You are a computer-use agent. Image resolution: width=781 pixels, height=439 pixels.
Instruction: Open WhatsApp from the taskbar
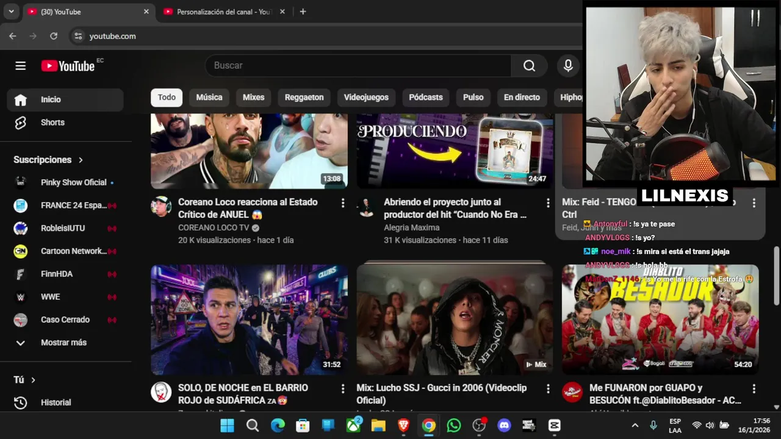[x=453, y=426]
